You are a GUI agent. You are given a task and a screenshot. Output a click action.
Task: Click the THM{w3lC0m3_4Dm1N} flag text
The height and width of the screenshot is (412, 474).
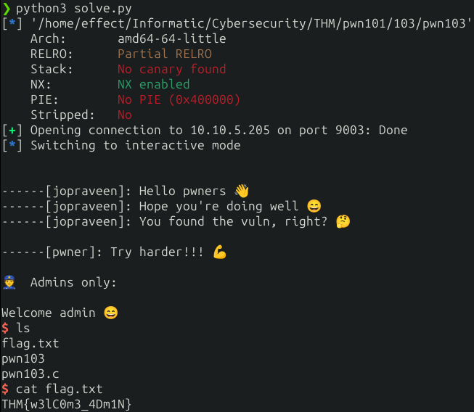(67, 404)
